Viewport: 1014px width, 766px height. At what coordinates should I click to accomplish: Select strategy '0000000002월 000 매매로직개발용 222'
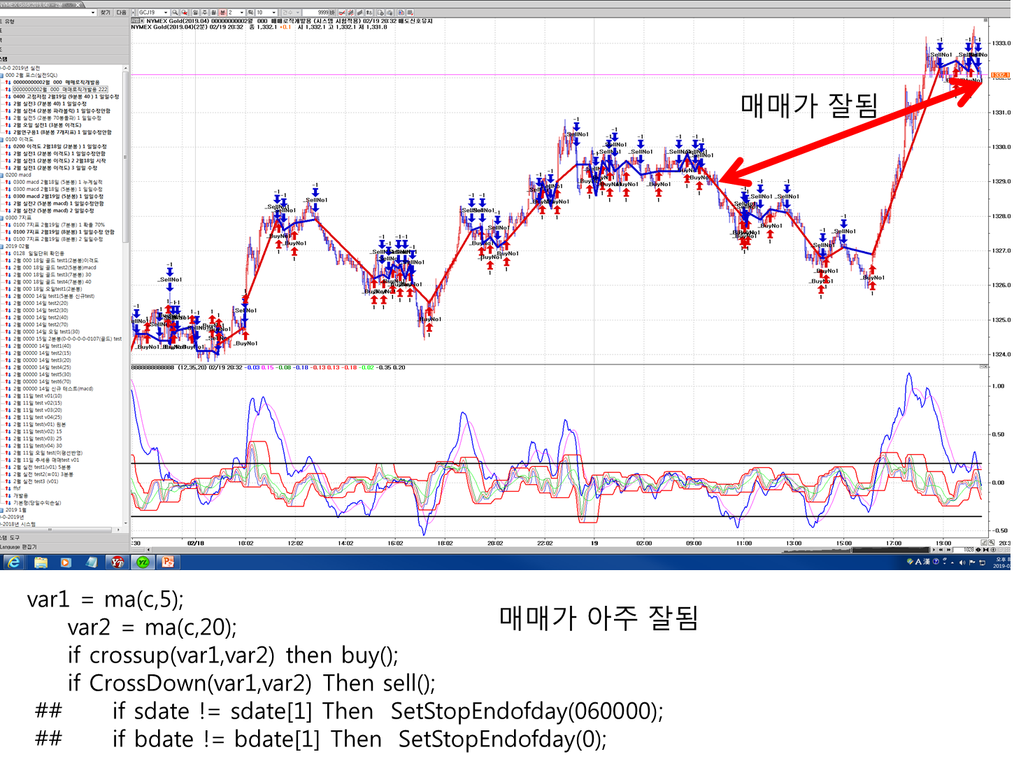point(60,90)
